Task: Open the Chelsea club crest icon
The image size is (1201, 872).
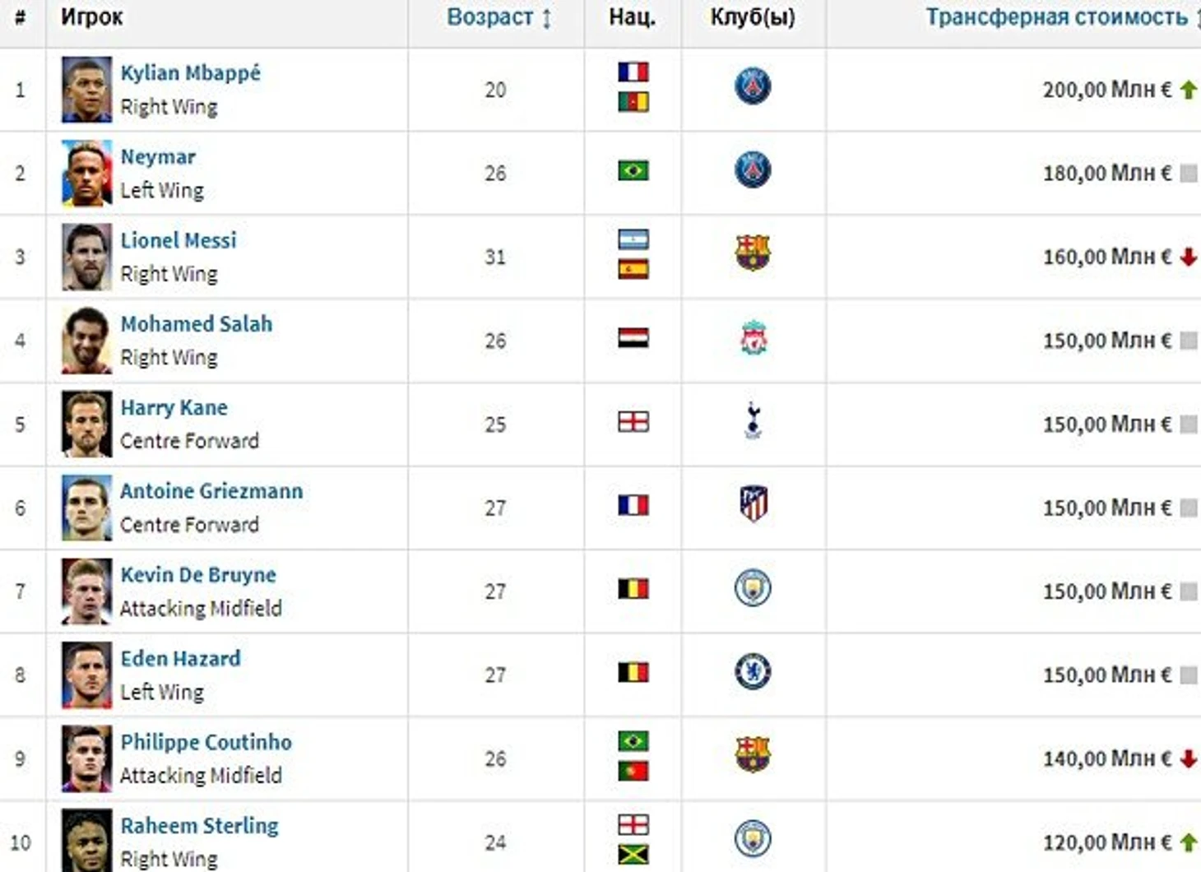Action: click(x=753, y=672)
